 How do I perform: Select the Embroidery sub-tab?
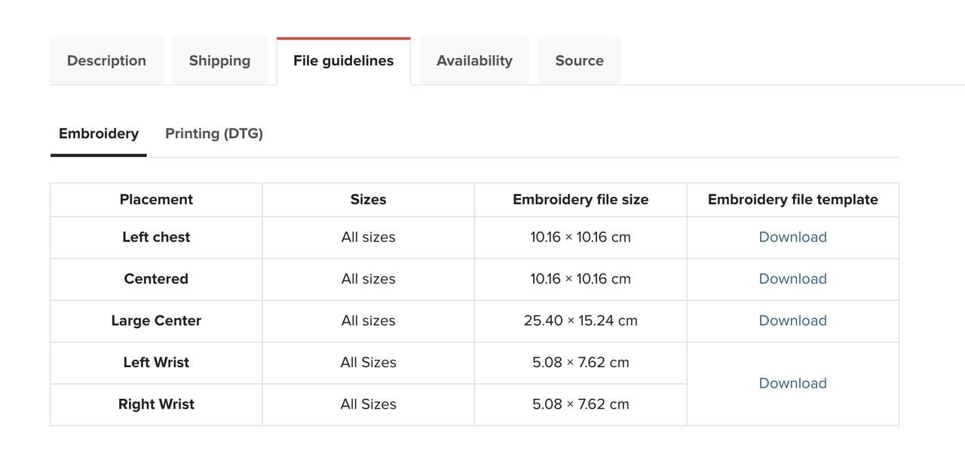99,133
